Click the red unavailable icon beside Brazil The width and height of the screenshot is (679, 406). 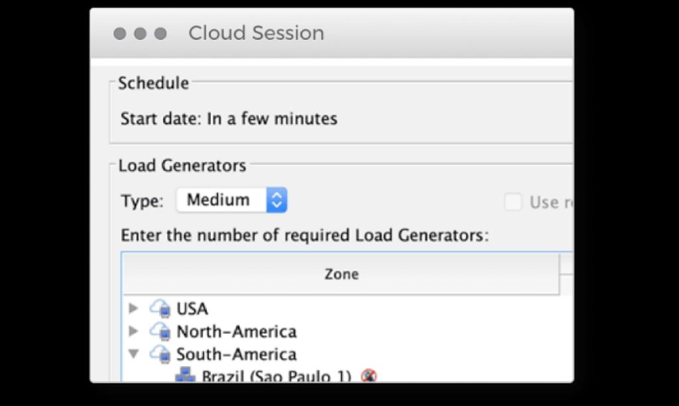pyautogui.click(x=369, y=376)
